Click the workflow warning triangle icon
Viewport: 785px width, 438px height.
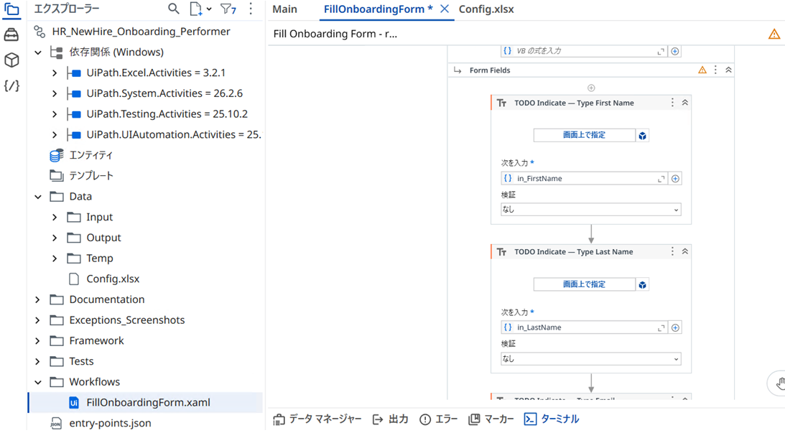774,34
